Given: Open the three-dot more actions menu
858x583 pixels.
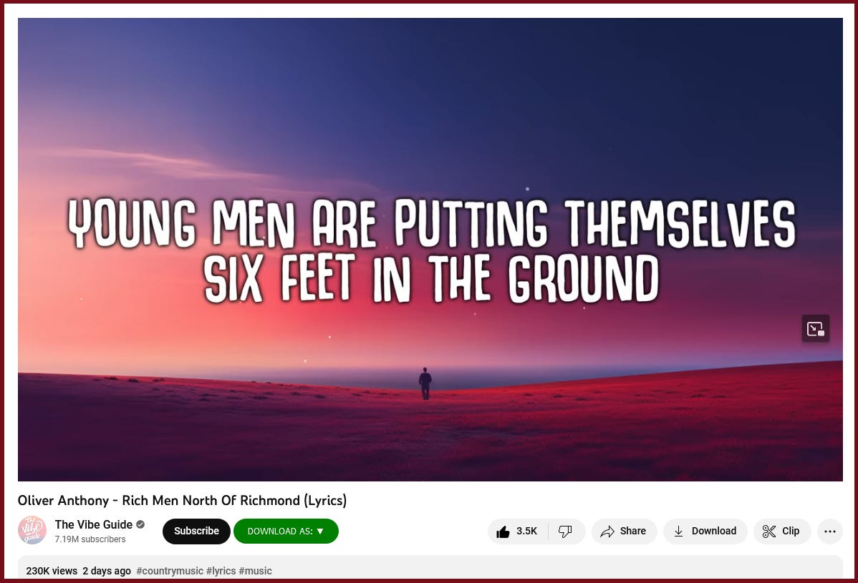Looking at the screenshot, I should coord(829,531).
